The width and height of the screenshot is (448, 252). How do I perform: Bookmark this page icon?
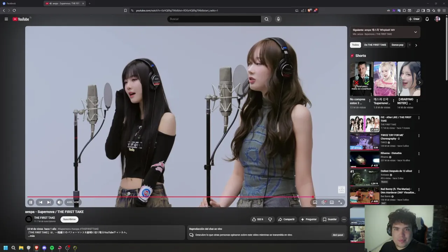tap(125, 10)
